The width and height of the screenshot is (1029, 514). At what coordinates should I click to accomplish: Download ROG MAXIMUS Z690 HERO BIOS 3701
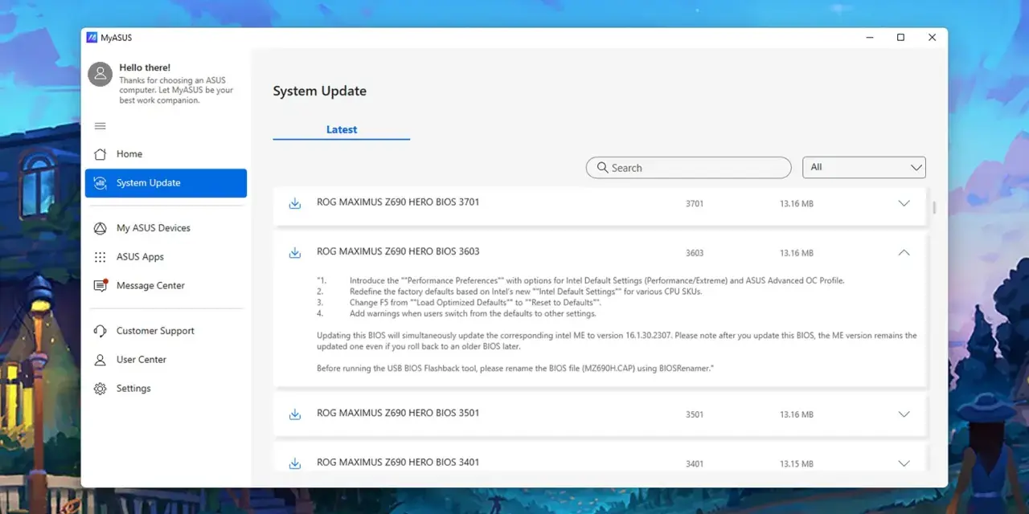point(295,203)
